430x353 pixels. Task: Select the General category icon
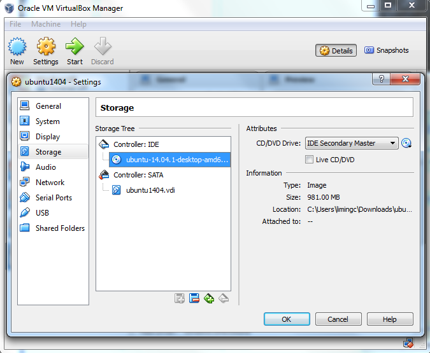click(x=25, y=106)
